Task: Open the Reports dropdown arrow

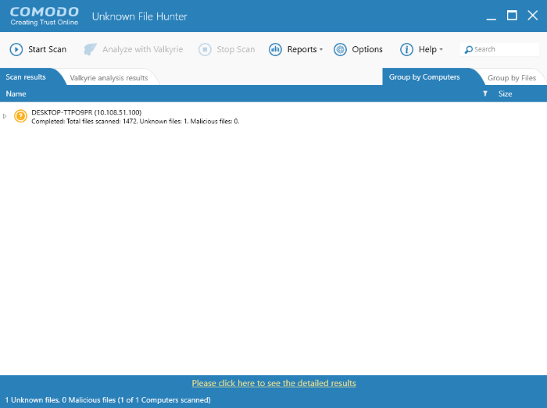Action: pos(321,50)
